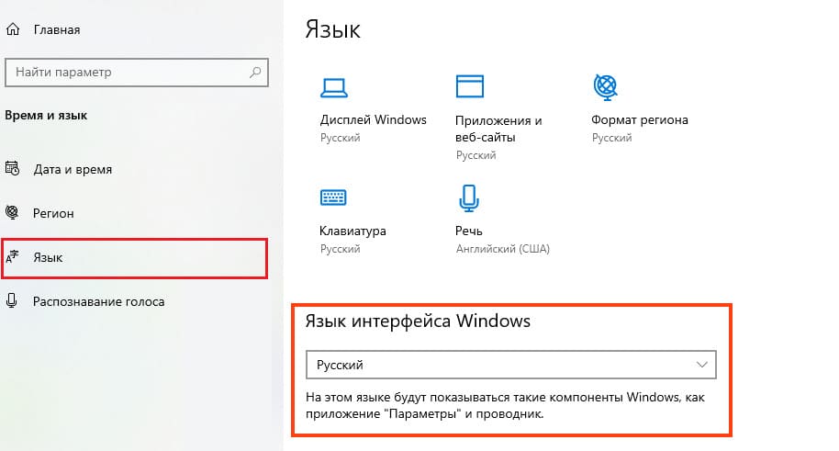This screenshot has width=839, height=451.
Task: Select Язык in the sidebar
Action: (48, 258)
